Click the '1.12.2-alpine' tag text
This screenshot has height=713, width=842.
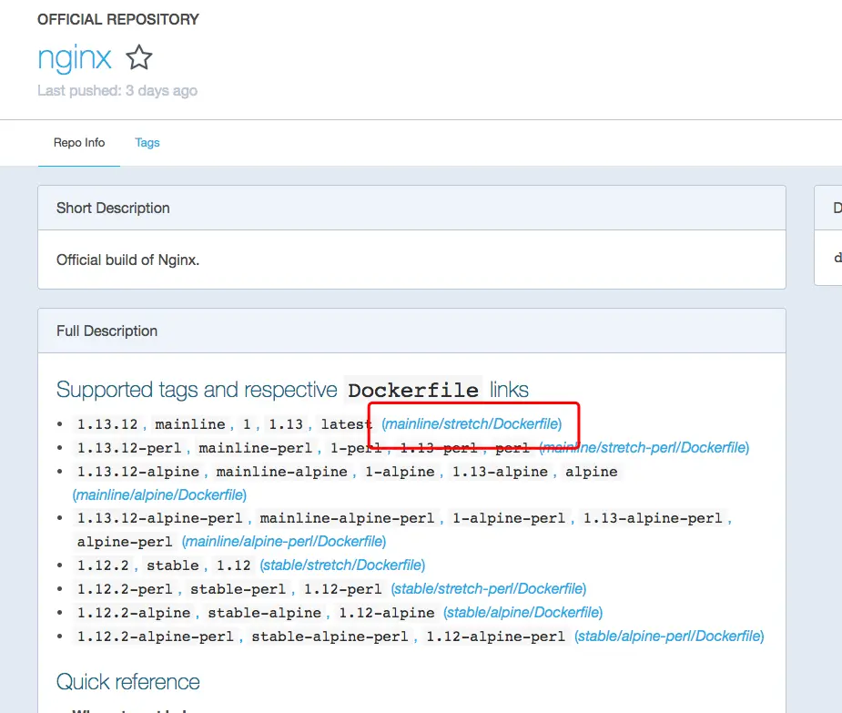pos(134,613)
